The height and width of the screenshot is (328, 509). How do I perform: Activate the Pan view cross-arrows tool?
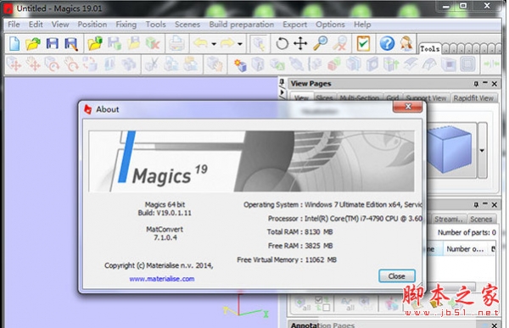click(300, 43)
